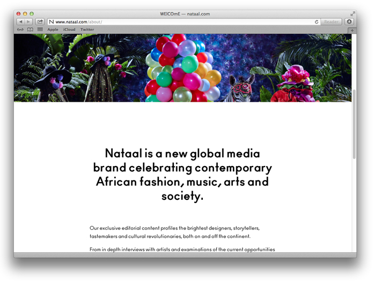Go forward with the Safari forward arrow
This screenshot has height=285, width=375.
click(x=28, y=22)
